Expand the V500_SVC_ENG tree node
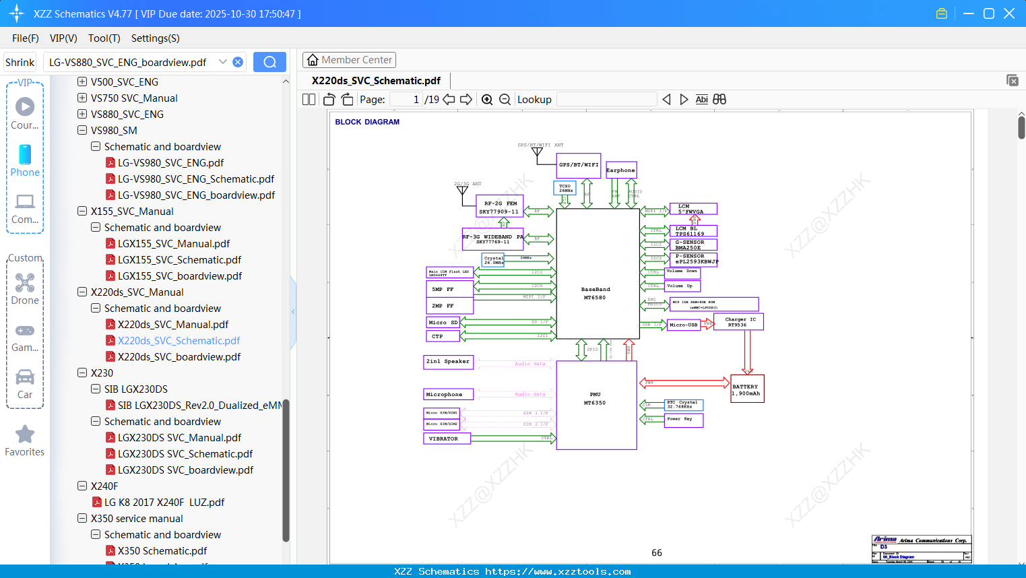The image size is (1026, 578). (82, 82)
